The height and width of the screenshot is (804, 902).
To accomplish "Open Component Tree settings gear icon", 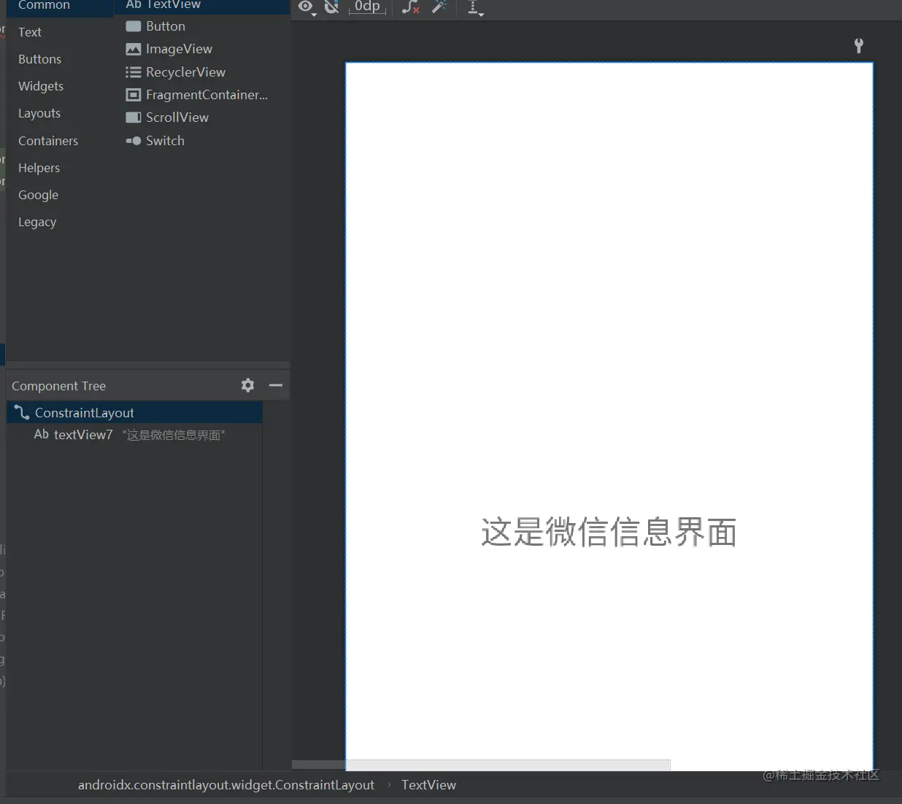I will 247,385.
